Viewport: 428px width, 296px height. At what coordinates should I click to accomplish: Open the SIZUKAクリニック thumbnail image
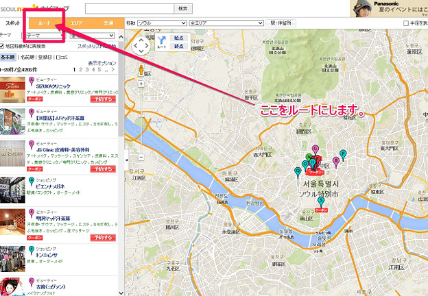click(x=12, y=90)
